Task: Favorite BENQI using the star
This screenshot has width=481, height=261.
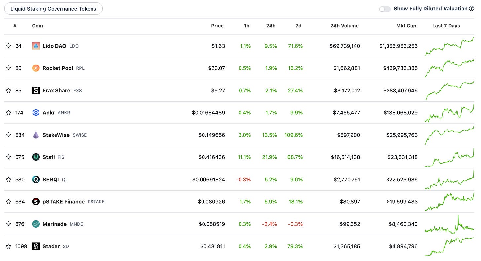Action: (9, 179)
